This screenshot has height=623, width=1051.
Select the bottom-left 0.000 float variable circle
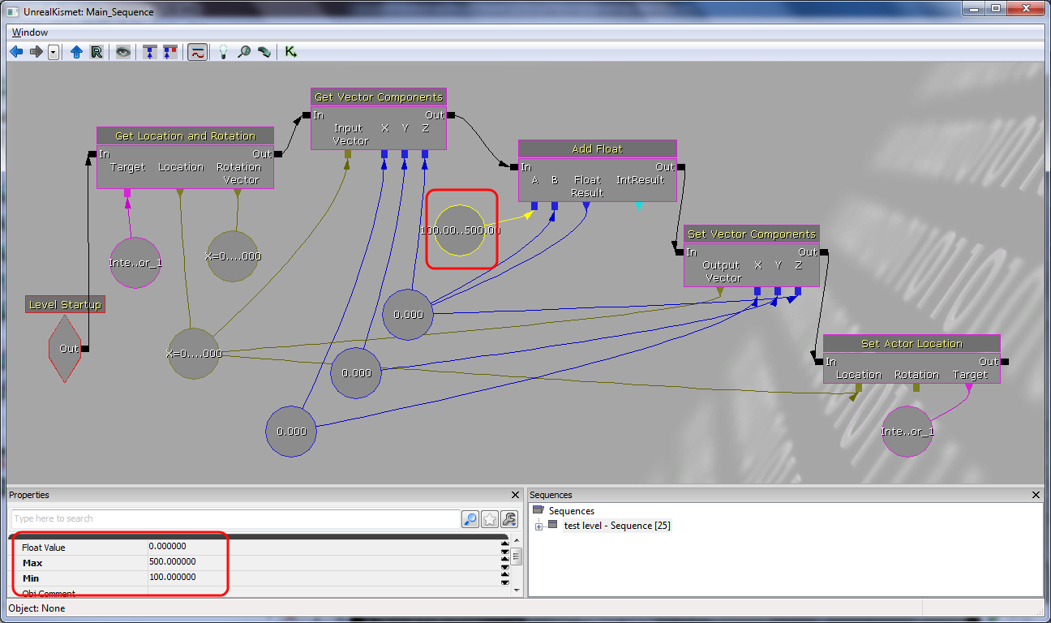tap(291, 432)
